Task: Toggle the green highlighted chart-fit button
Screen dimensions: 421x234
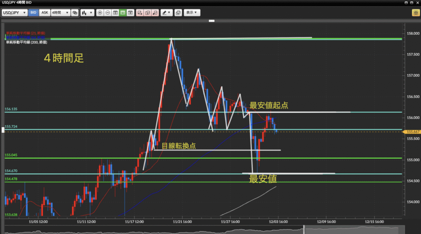Action: point(123,13)
